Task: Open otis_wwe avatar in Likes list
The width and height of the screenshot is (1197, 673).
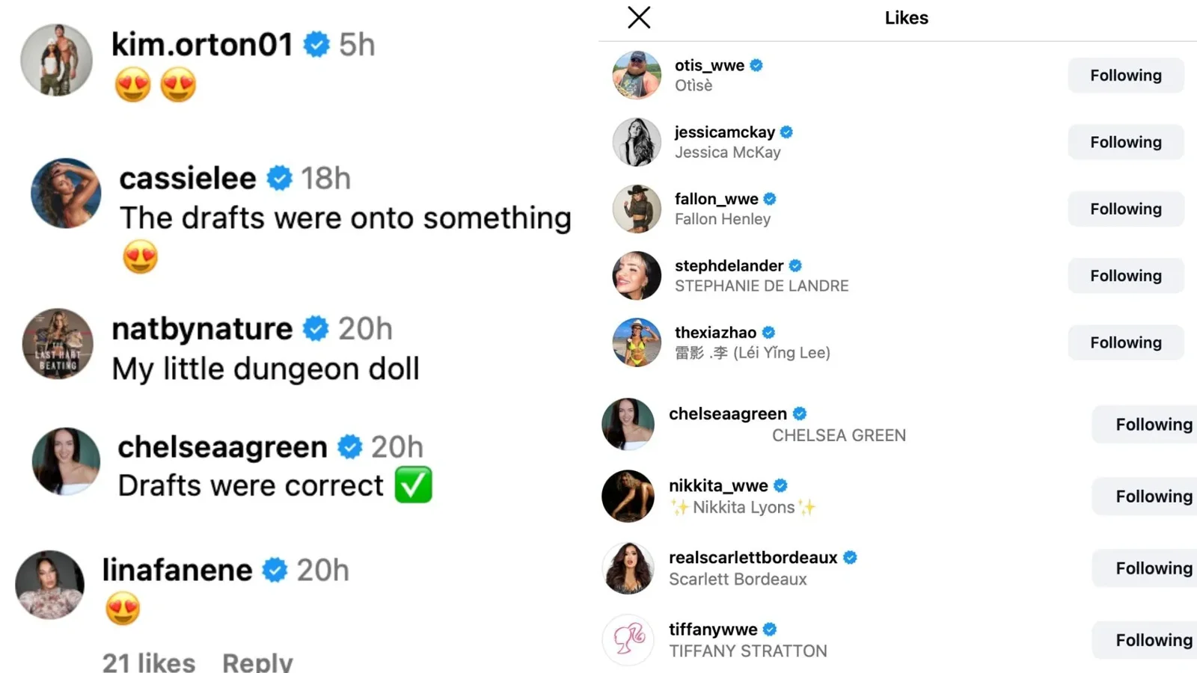Action: click(x=637, y=75)
